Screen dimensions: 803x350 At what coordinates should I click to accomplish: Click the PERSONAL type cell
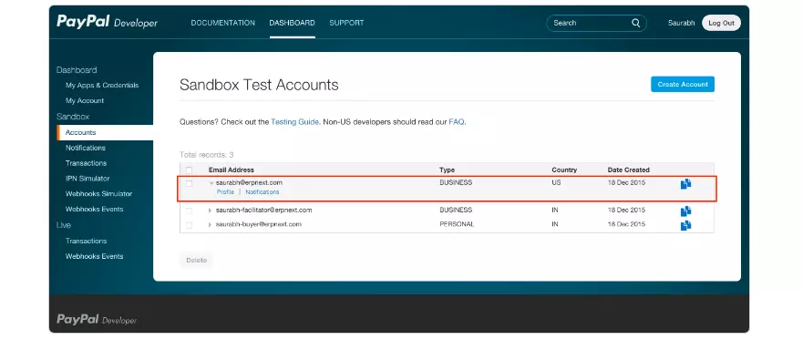coord(457,225)
